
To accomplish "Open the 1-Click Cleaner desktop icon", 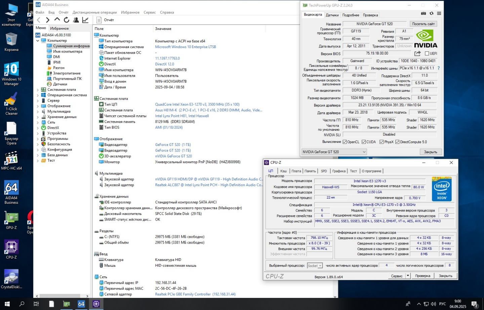I will 11,104.
